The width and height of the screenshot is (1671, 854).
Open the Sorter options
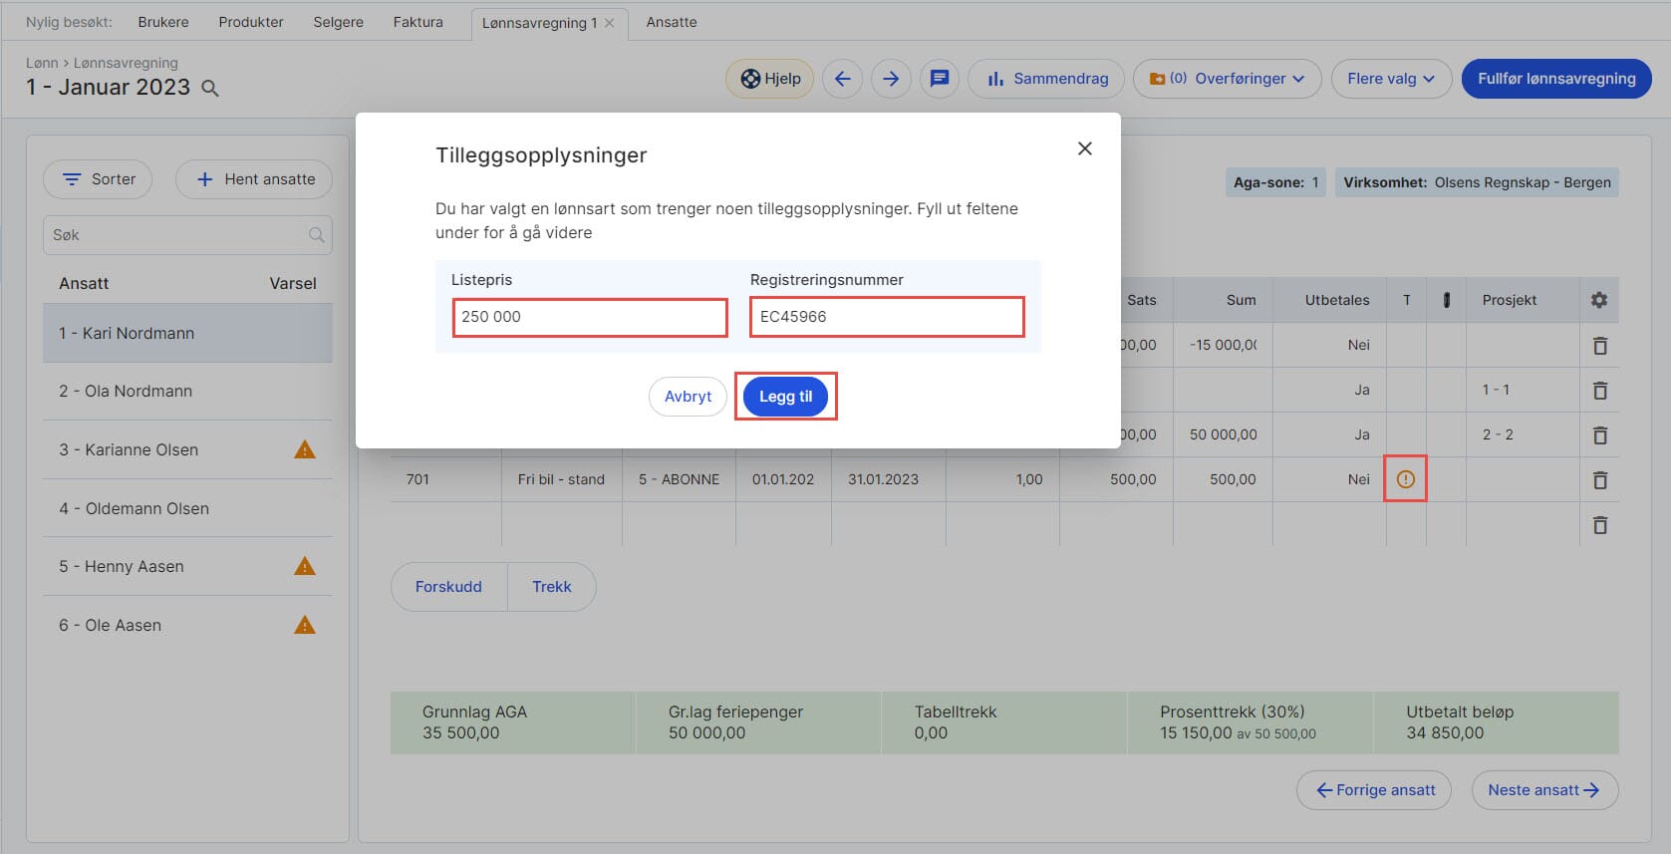(x=98, y=179)
